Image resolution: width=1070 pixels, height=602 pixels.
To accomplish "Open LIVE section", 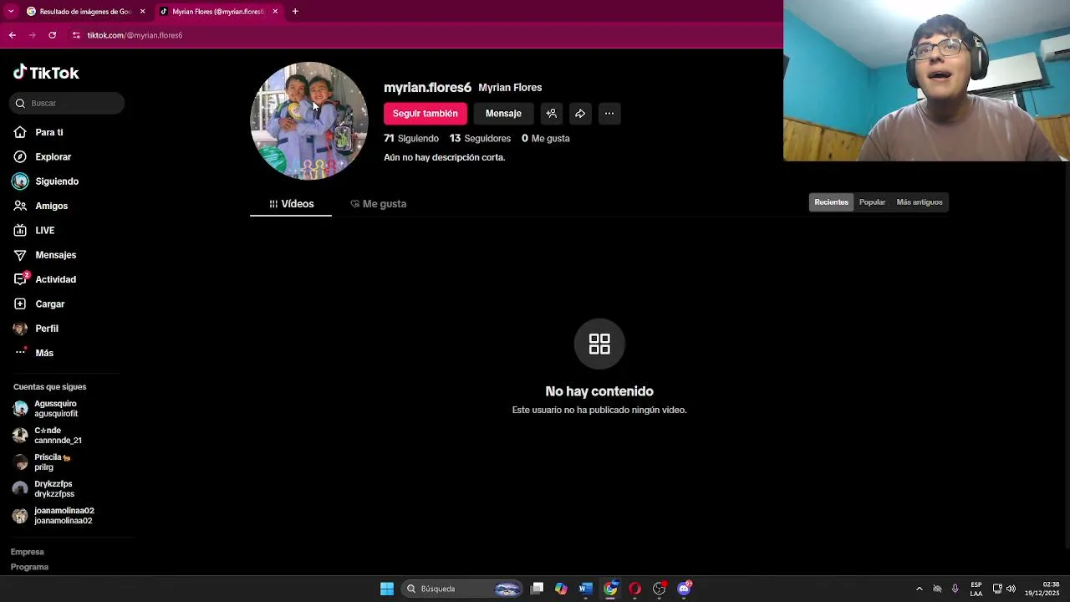I will [x=44, y=230].
